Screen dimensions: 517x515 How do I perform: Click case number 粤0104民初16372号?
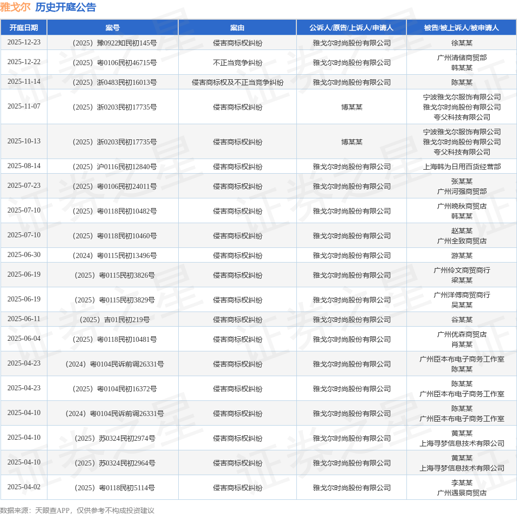tap(127, 389)
